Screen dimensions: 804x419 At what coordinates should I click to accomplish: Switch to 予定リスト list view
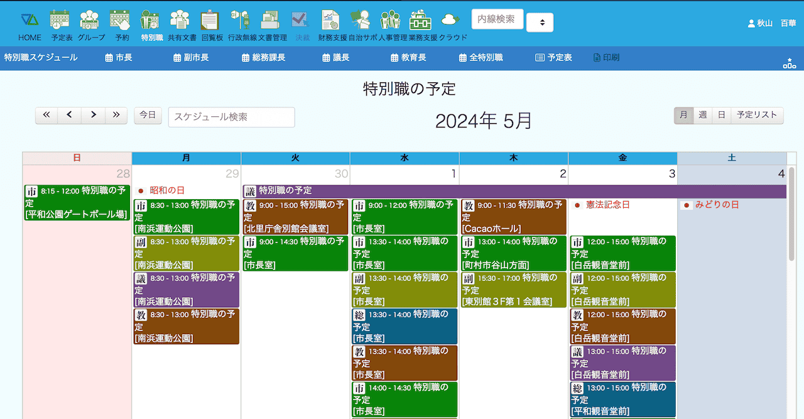(x=757, y=115)
